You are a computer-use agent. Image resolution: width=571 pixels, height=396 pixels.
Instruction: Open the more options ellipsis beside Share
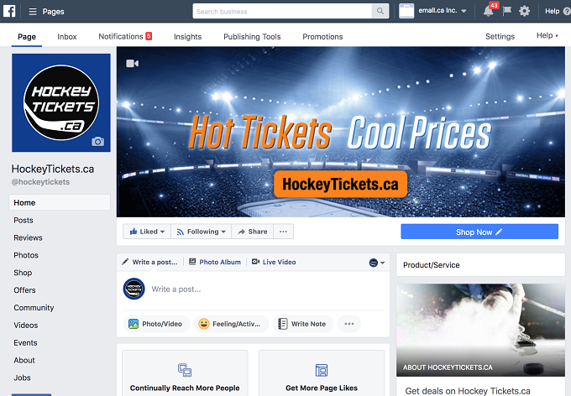coord(283,232)
